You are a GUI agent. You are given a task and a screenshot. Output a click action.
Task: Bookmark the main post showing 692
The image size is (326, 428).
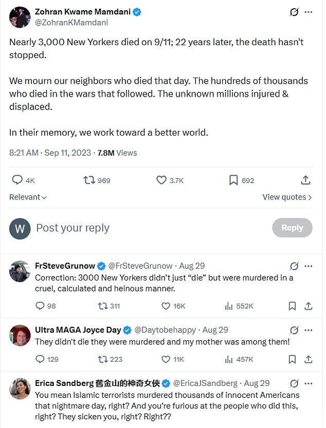(241, 180)
